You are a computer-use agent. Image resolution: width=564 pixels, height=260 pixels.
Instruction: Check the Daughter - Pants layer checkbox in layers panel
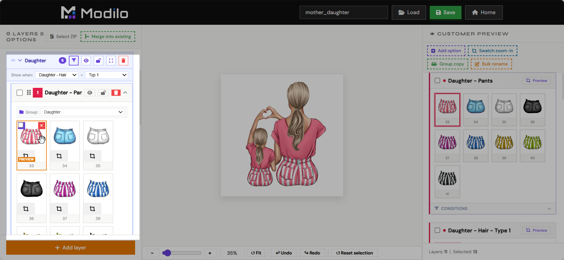click(x=20, y=93)
